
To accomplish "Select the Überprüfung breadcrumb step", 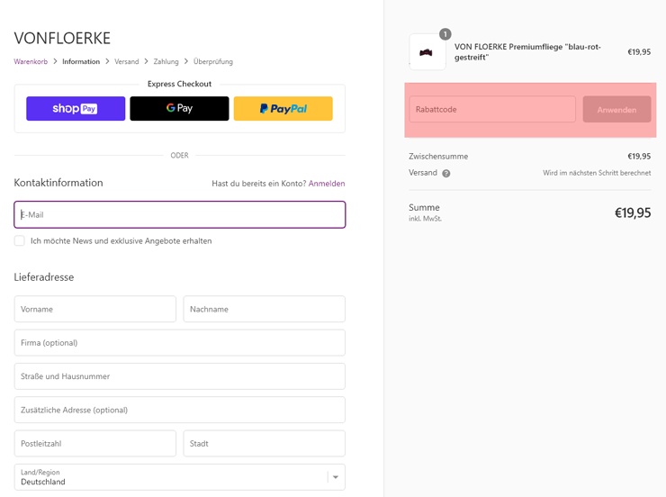I will [x=213, y=61].
